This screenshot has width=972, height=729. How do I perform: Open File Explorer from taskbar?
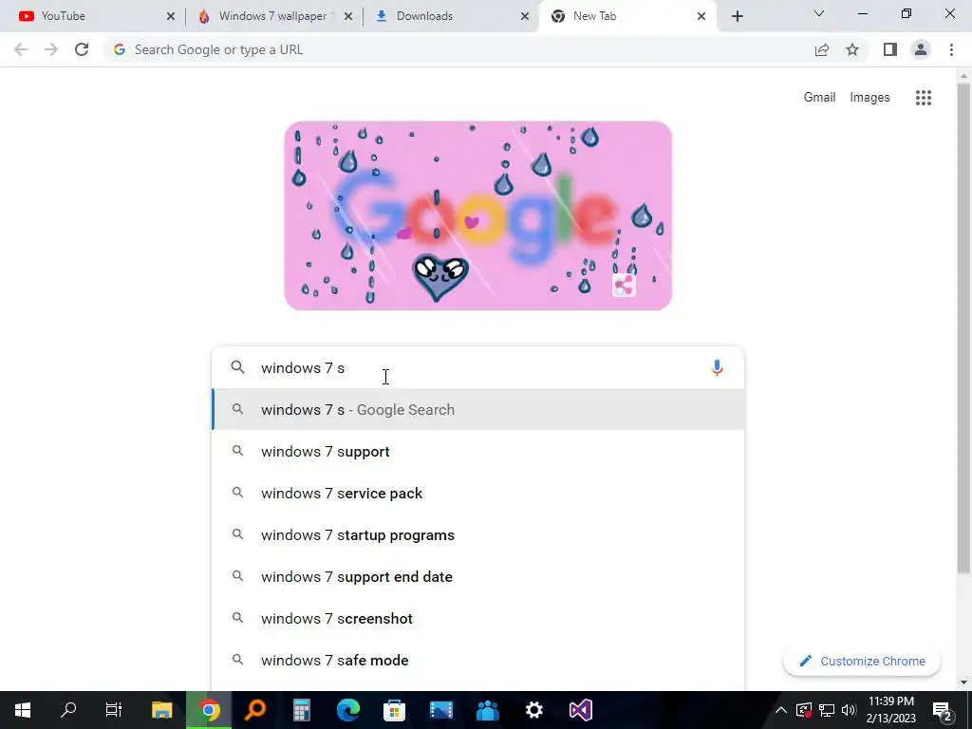pyautogui.click(x=161, y=710)
